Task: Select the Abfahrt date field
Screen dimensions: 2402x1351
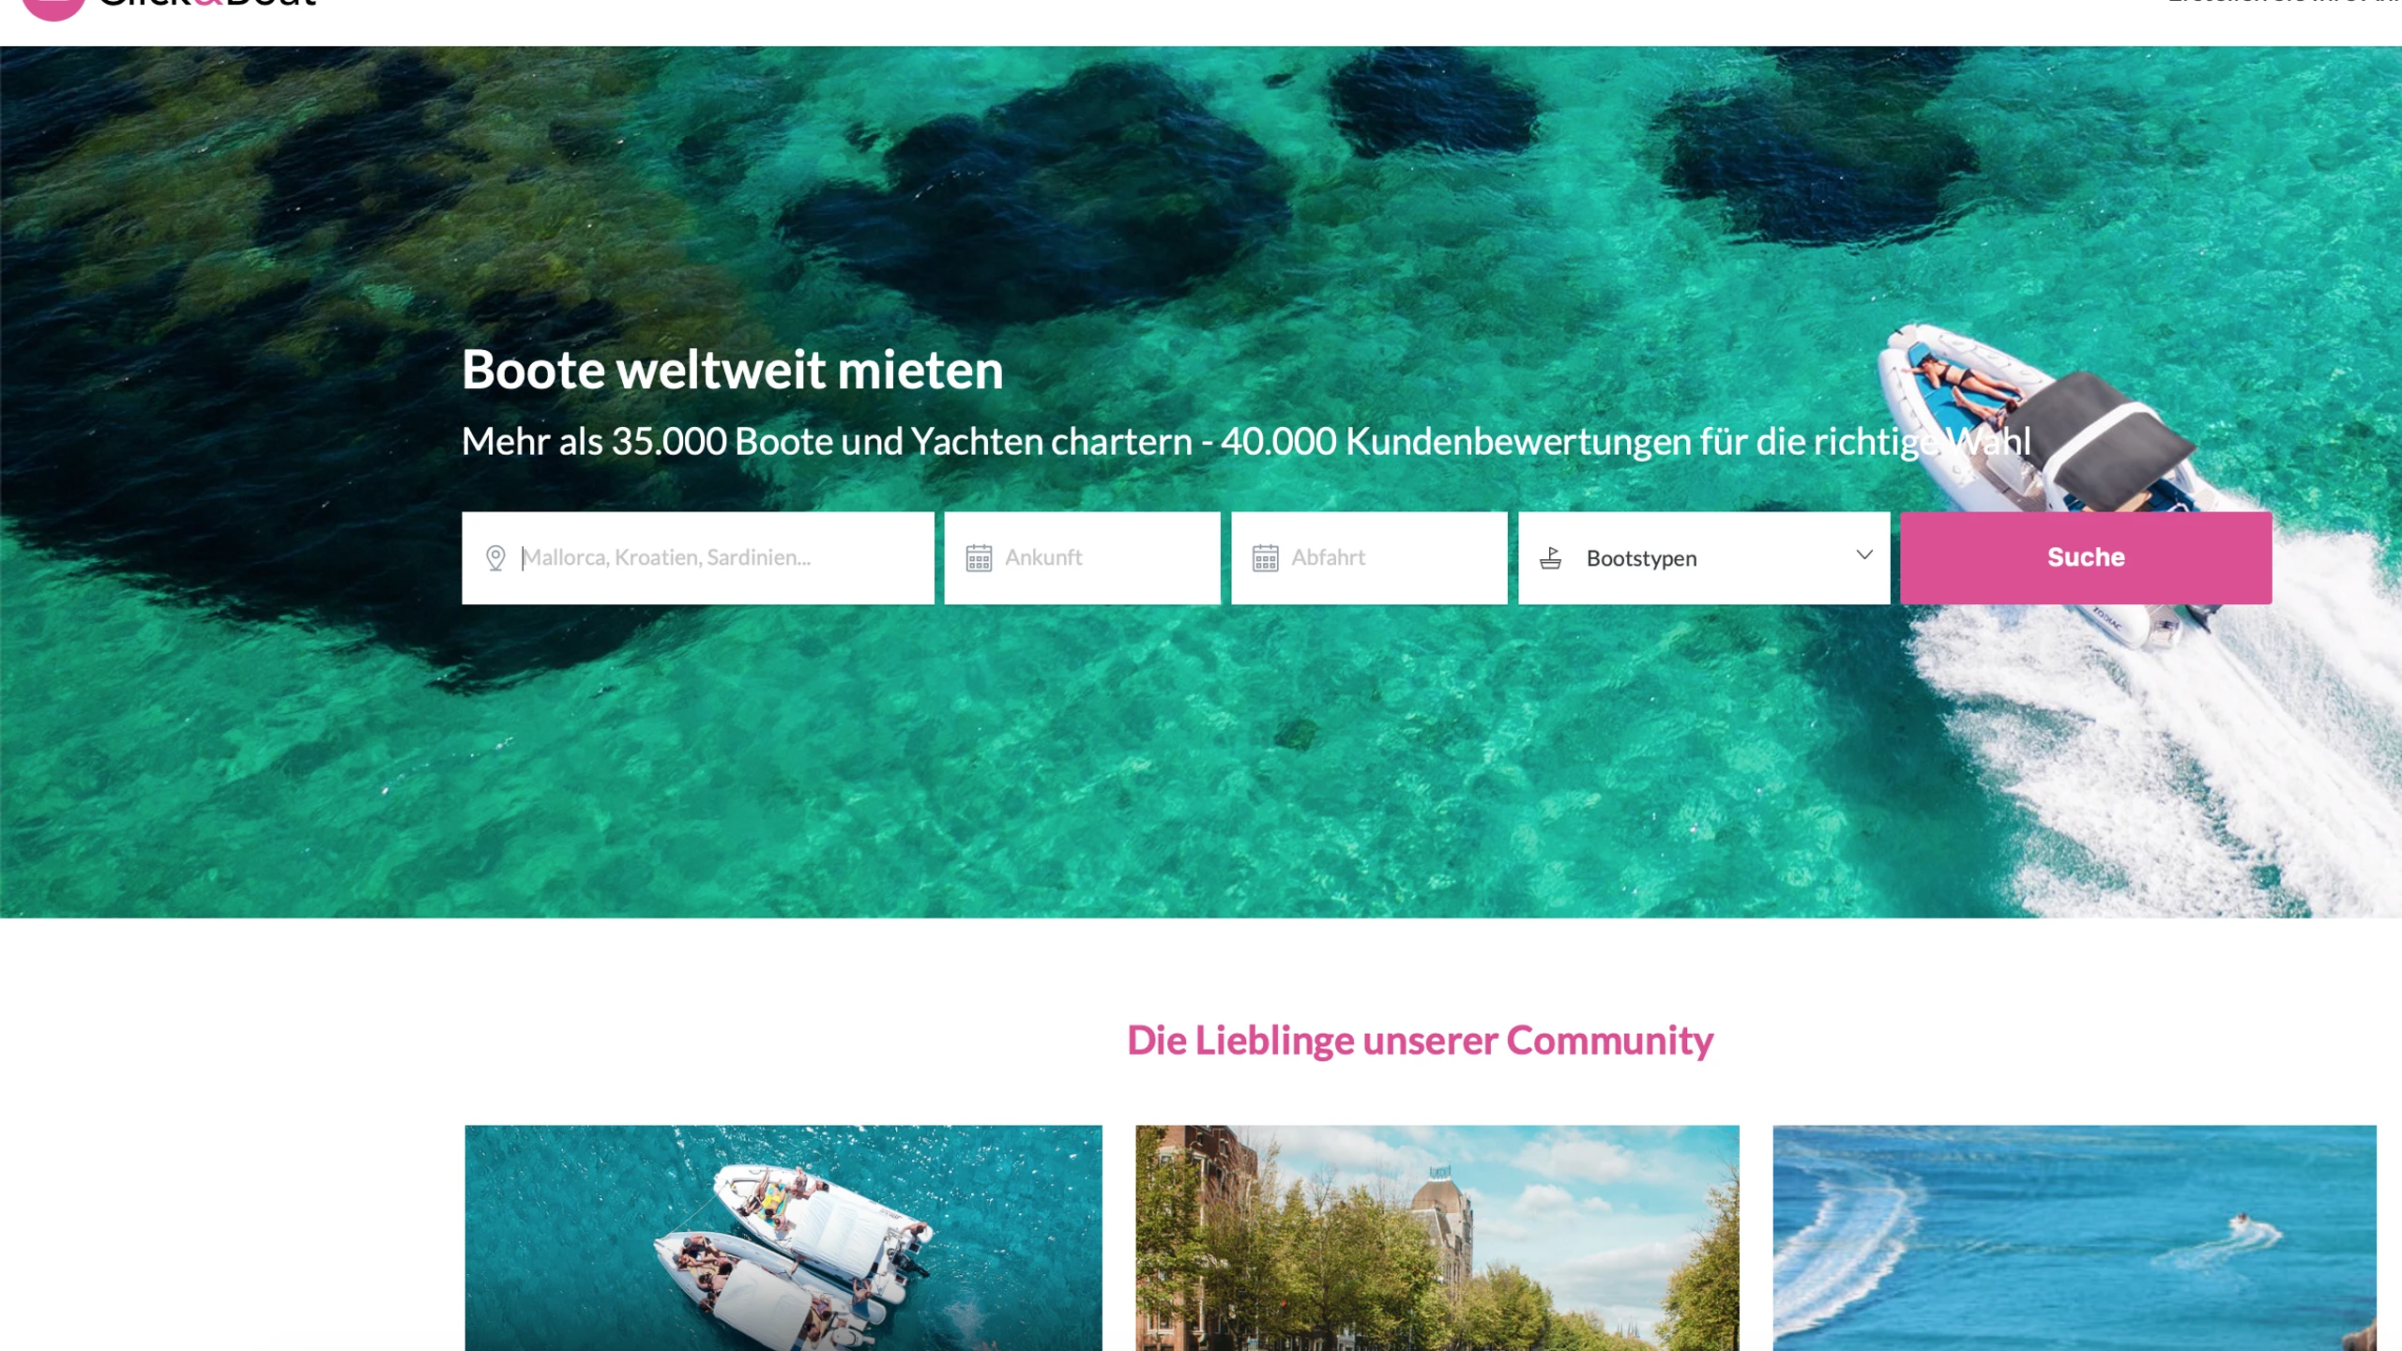Action: (x=1369, y=558)
